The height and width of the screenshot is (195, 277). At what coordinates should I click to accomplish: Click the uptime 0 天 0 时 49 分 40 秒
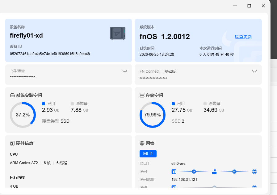click(x=217, y=55)
